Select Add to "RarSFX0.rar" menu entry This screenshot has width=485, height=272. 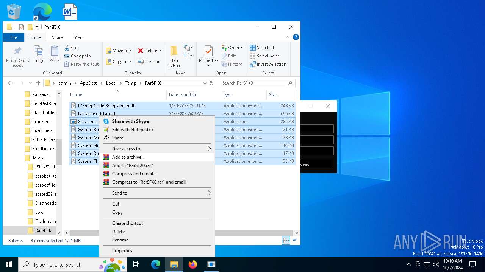(x=157, y=165)
